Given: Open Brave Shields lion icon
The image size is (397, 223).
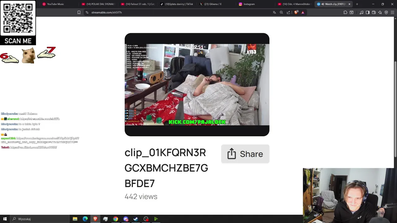Looking at the screenshot, I should tap(296, 12).
